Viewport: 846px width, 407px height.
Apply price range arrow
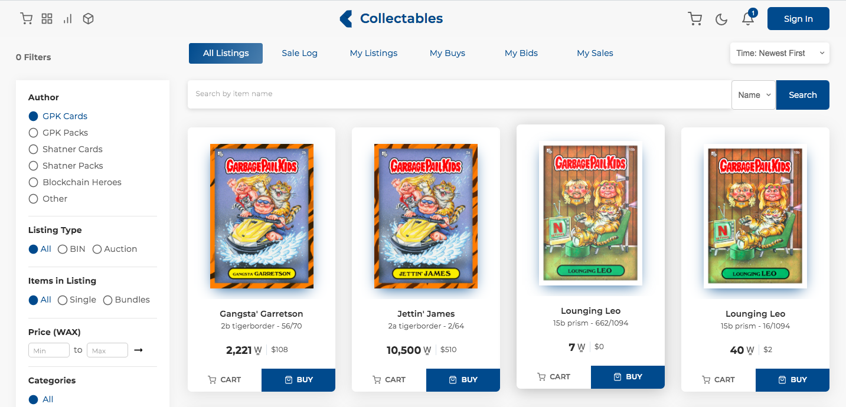(x=138, y=350)
